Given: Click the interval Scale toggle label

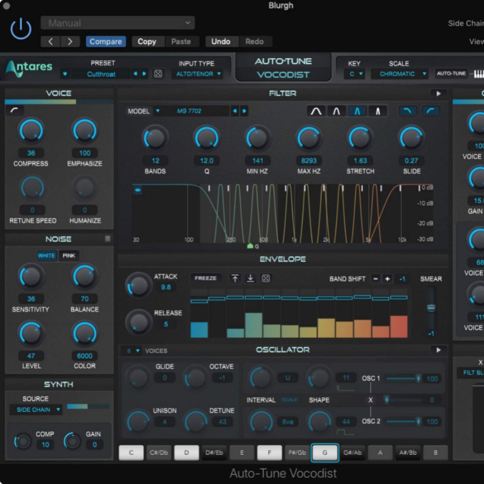Looking at the screenshot, I should (289, 400).
